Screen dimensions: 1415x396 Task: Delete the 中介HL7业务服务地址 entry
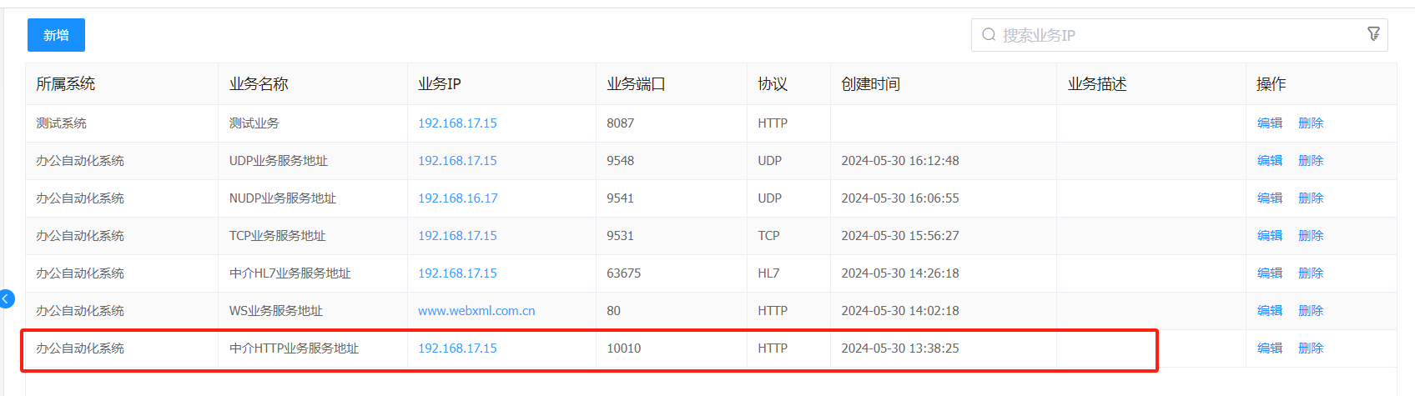(1310, 273)
